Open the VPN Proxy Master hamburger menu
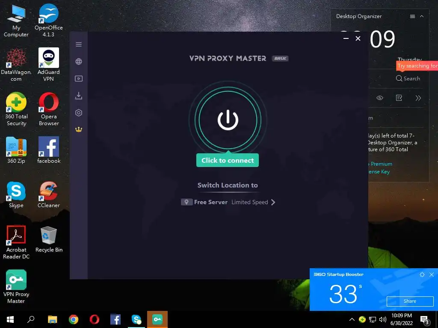The height and width of the screenshot is (328, 438). (79, 44)
